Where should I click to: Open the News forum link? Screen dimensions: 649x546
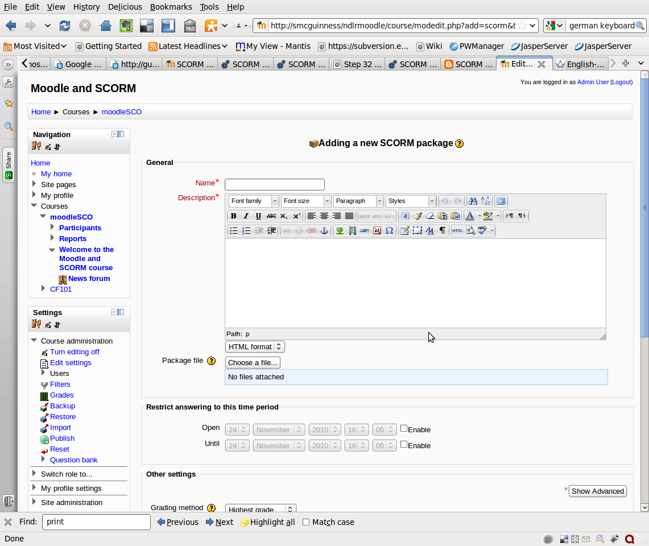coord(89,279)
